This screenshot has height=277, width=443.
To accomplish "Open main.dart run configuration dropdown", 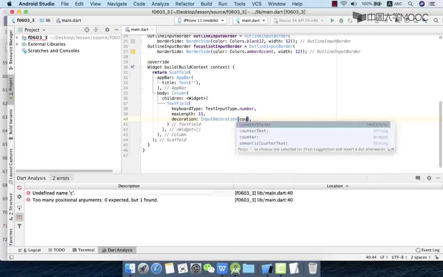I will coord(250,20).
